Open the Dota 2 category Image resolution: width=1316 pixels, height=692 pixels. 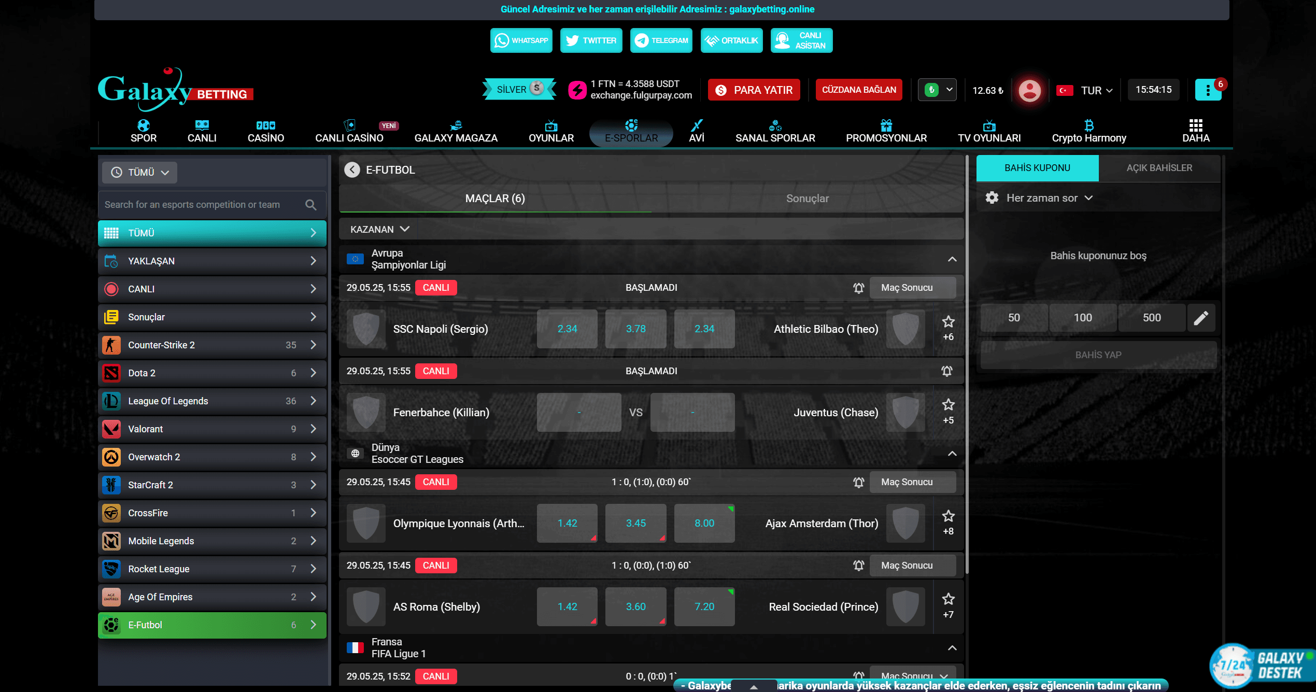[x=212, y=373]
